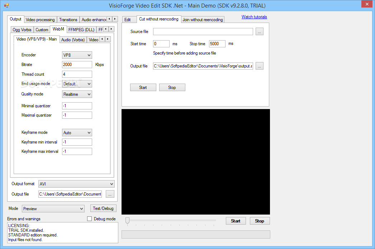Click the playback seek slider thumb

128,221
